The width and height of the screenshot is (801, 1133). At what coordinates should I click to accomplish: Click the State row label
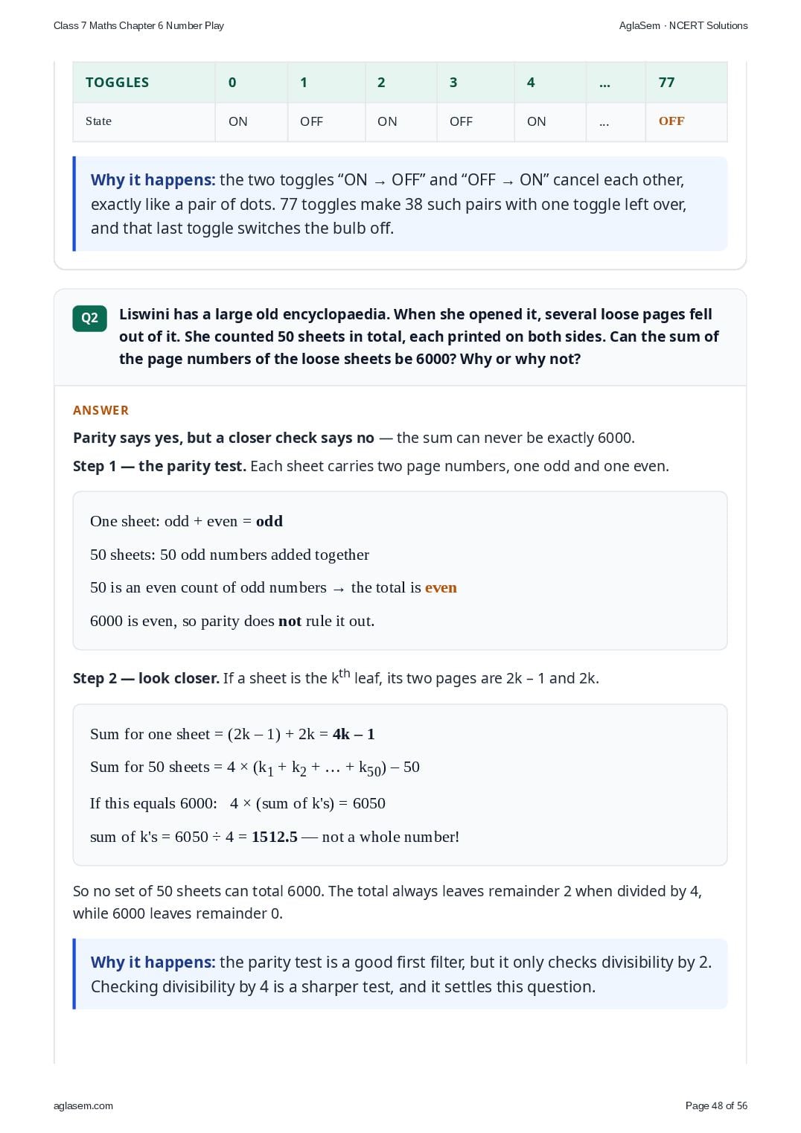click(98, 121)
